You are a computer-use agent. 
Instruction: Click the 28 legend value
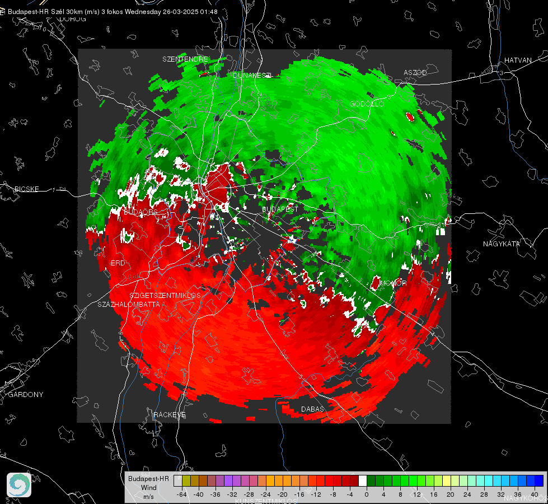pos(484,494)
